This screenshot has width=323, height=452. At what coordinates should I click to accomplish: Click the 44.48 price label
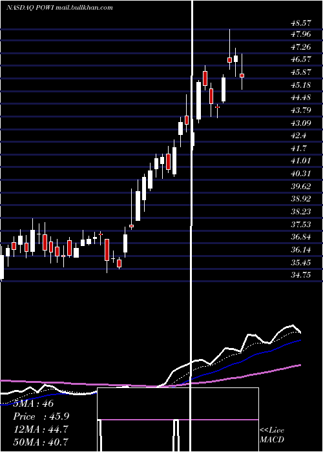pyautogui.click(x=301, y=98)
